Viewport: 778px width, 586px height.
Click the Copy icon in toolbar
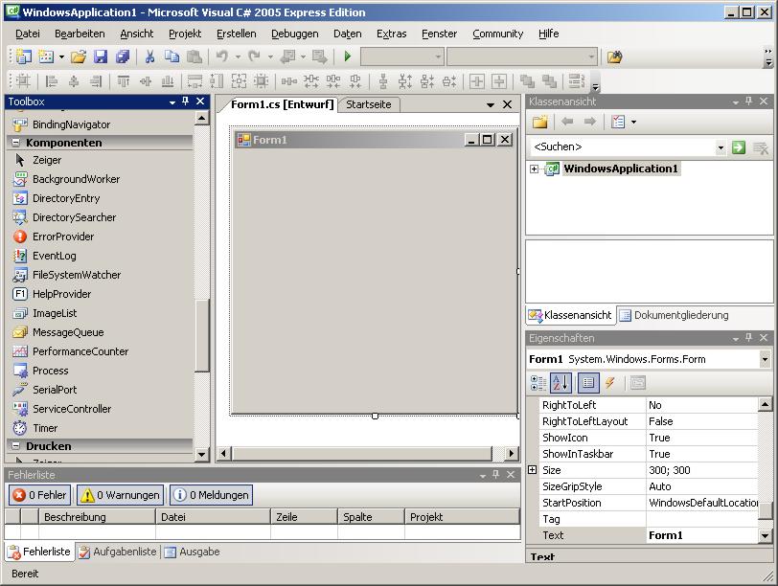[172, 56]
